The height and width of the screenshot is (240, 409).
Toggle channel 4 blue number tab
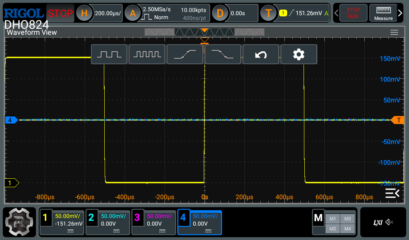[x=183, y=217]
